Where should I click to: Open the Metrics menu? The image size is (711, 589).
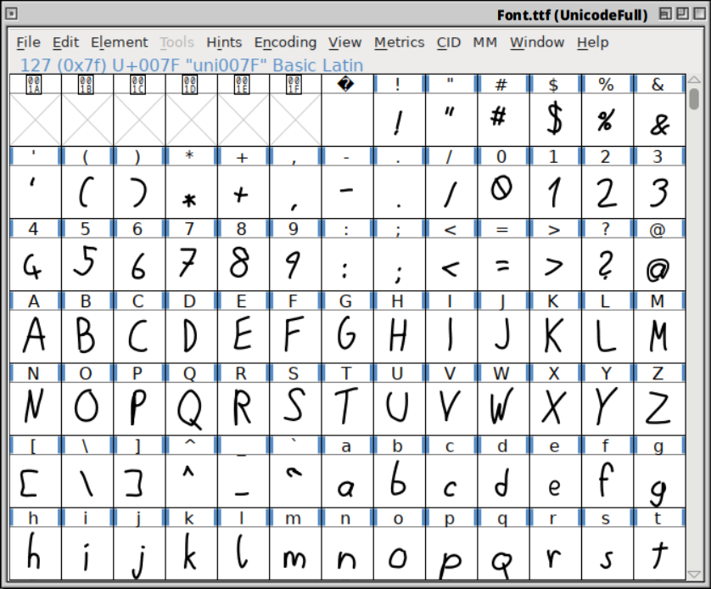pyautogui.click(x=399, y=42)
